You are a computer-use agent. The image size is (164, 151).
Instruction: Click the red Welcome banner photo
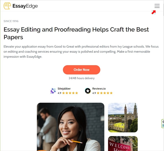pyautogui.click(x=123, y=143)
